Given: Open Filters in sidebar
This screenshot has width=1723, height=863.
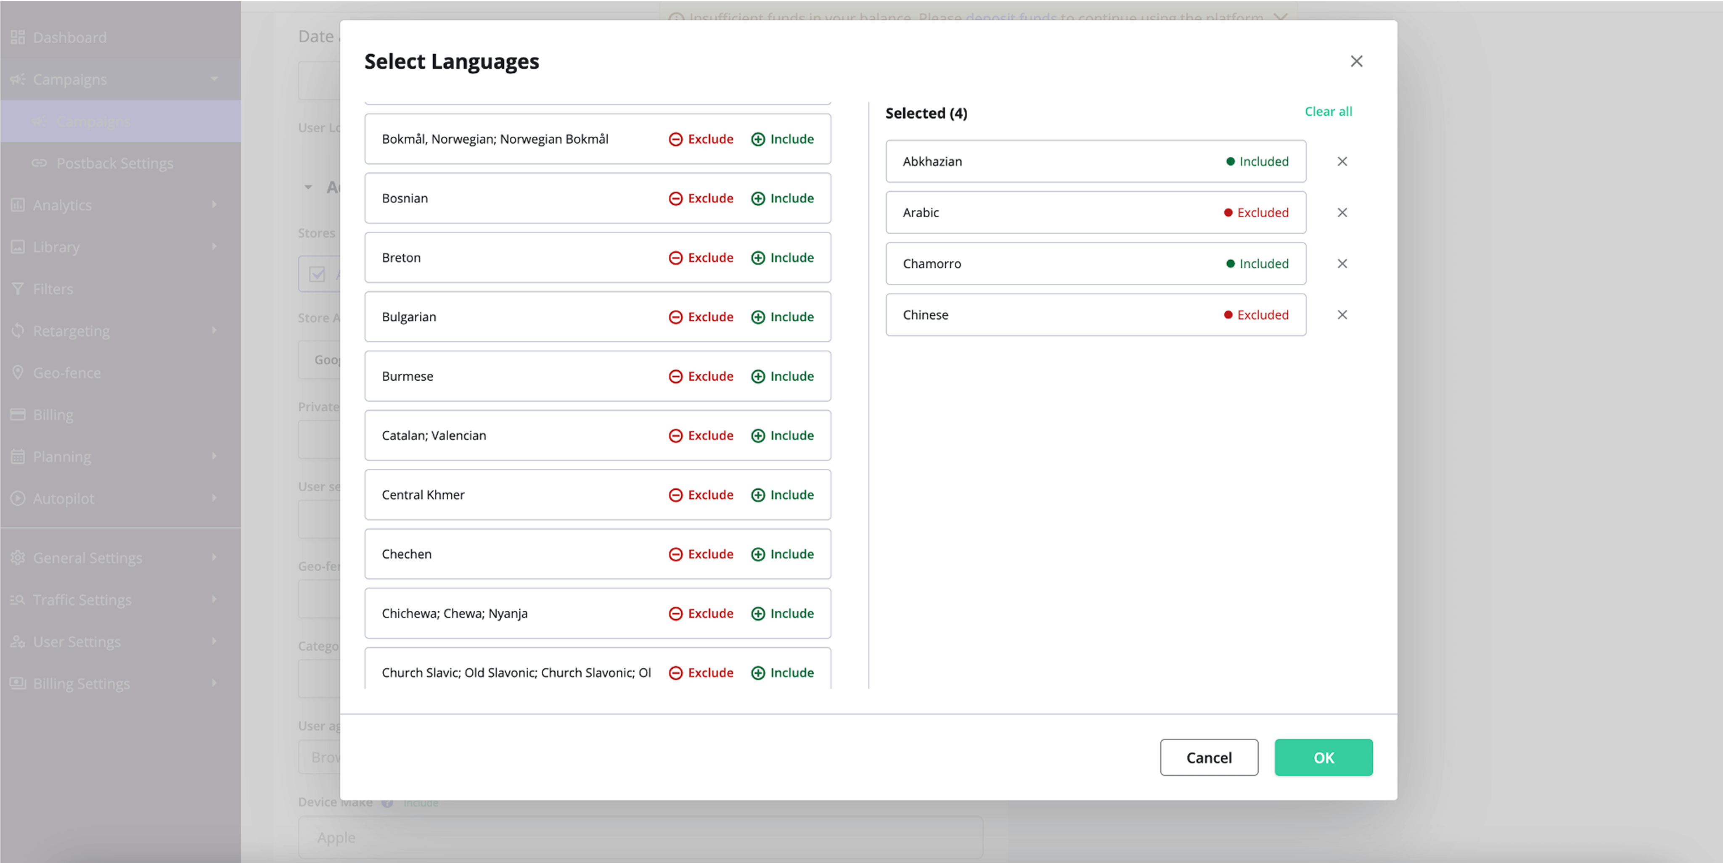Looking at the screenshot, I should coord(120,290).
